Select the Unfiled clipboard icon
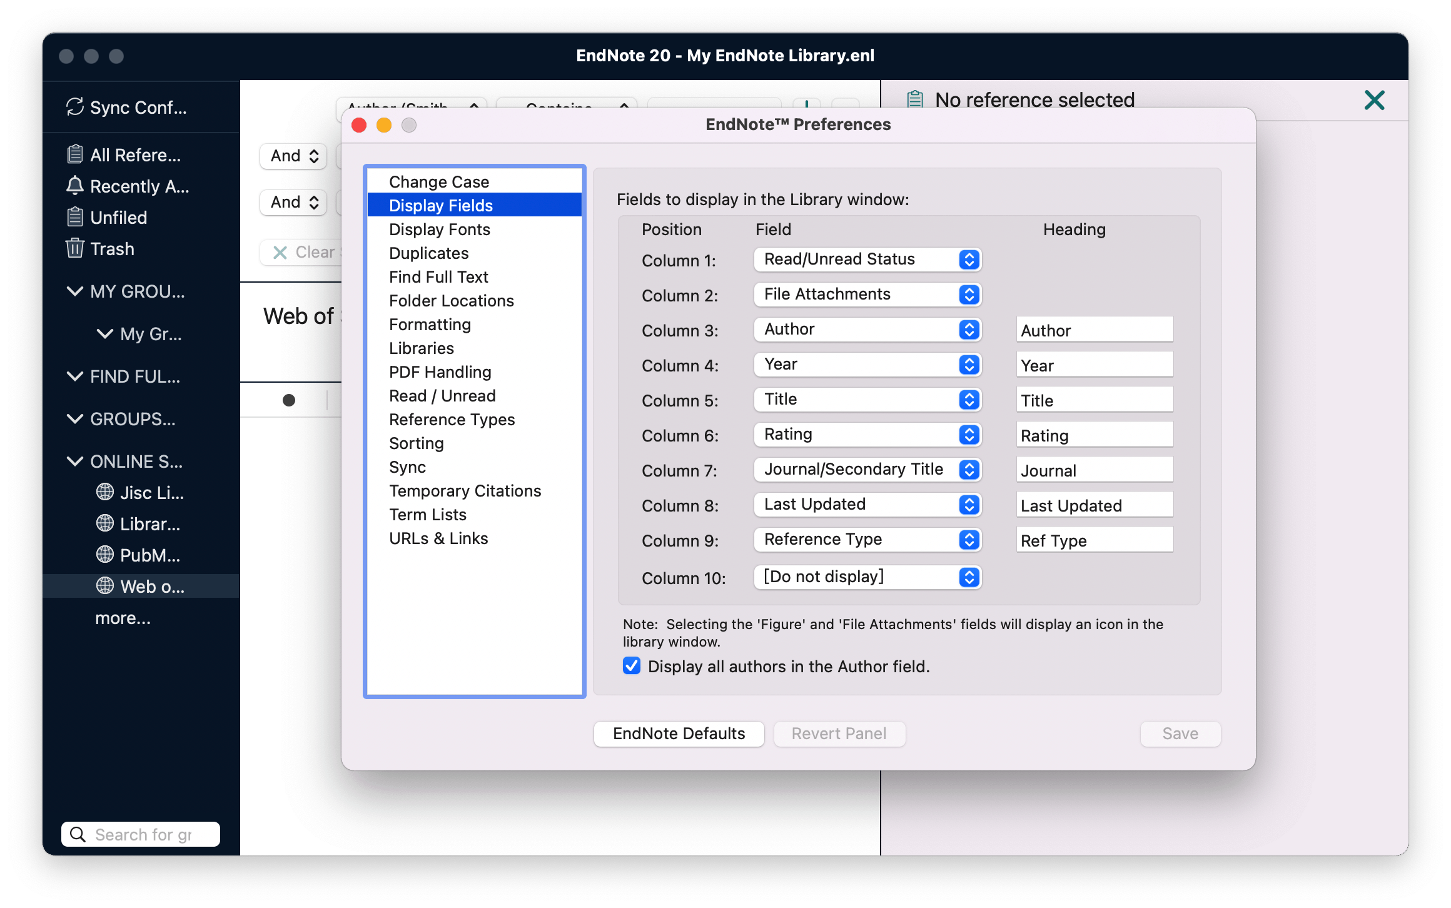Viewport: 1451px width, 908px height. pos(74,217)
